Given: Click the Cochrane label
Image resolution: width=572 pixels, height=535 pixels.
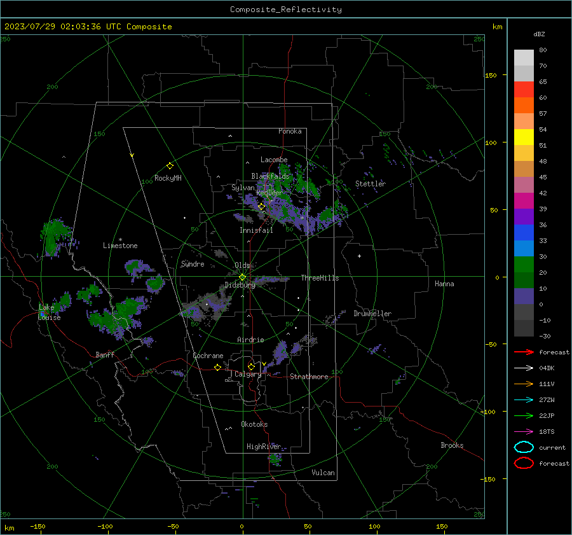Looking at the screenshot, I should [208, 356].
